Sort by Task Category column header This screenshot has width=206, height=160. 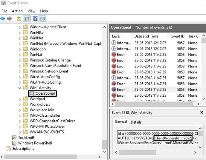194,36
